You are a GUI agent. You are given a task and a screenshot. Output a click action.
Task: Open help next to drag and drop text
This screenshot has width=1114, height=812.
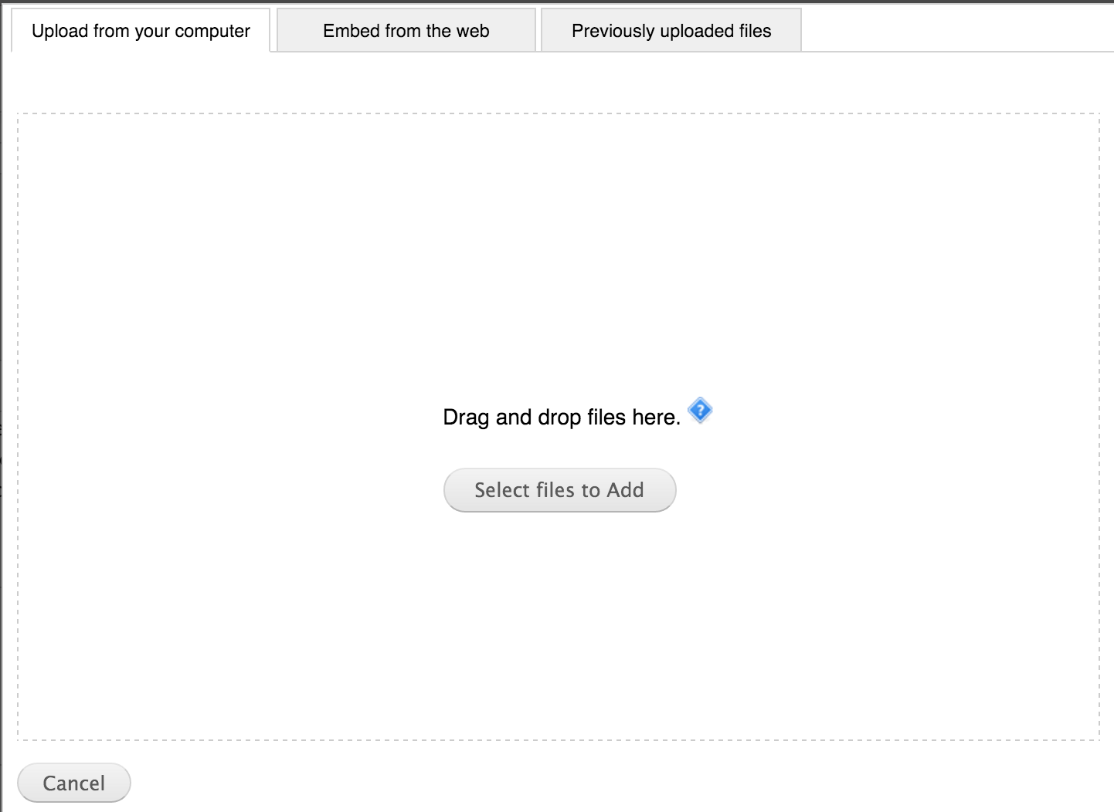[700, 411]
